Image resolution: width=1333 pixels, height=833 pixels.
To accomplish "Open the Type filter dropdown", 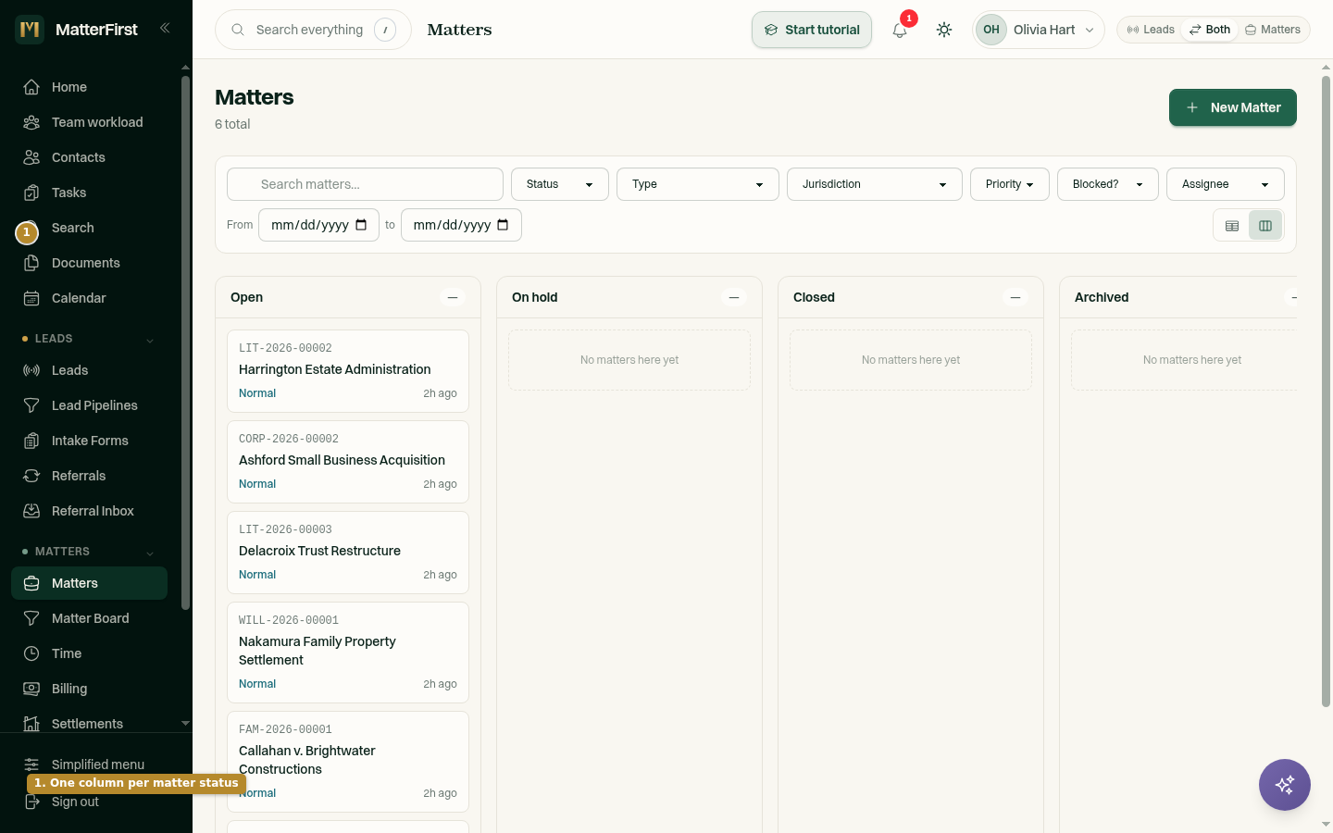I will pyautogui.click(x=698, y=184).
